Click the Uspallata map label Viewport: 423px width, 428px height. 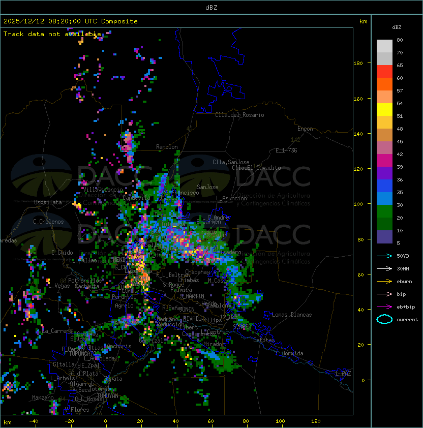[48, 202]
